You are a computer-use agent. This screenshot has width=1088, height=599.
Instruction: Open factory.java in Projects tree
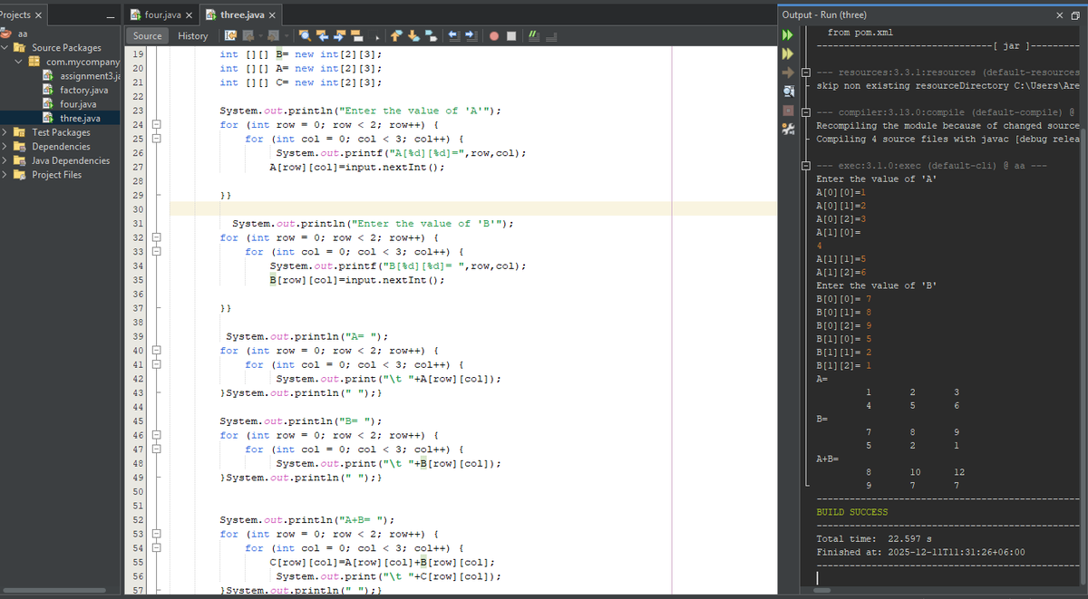click(x=76, y=90)
